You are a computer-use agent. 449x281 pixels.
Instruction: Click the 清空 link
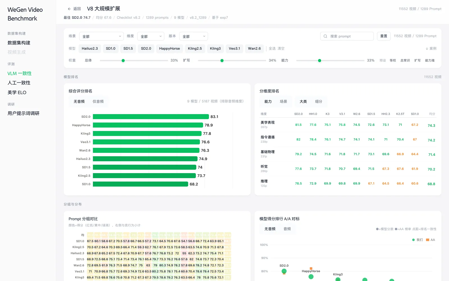(x=281, y=49)
